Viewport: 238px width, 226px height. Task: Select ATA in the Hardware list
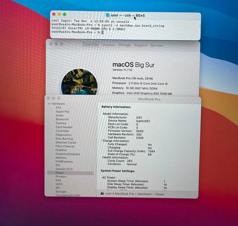coord(58,108)
